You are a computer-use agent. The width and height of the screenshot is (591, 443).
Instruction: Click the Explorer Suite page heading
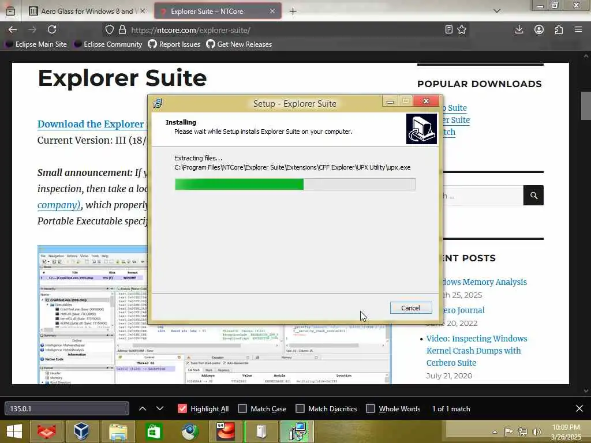pyautogui.click(x=122, y=78)
